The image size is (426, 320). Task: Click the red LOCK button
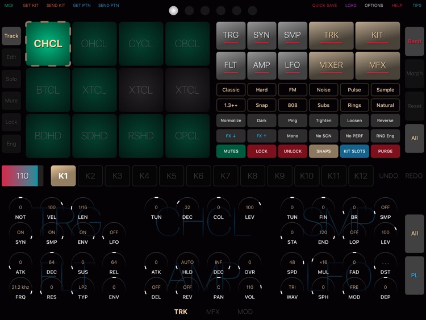[262, 151]
